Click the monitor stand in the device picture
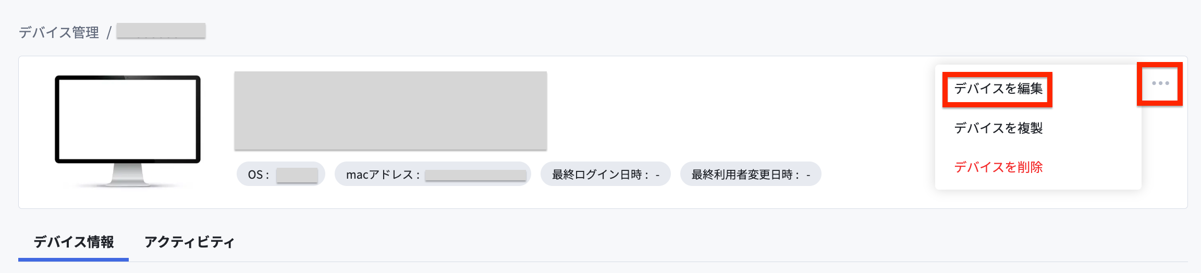Image resolution: width=1201 pixels, height=273 pixels. [128, 175]
